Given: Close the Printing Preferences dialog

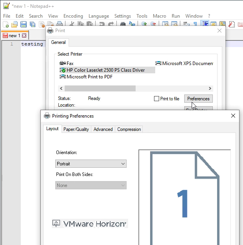Looking at the screenshot, I should [233, 116].
